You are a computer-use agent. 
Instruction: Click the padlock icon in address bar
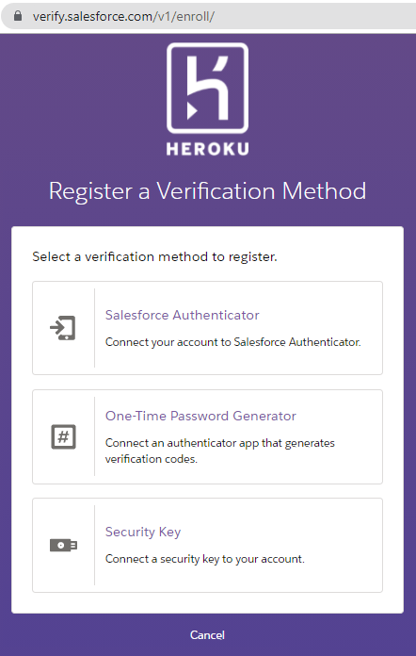click(x=18, y=16)
